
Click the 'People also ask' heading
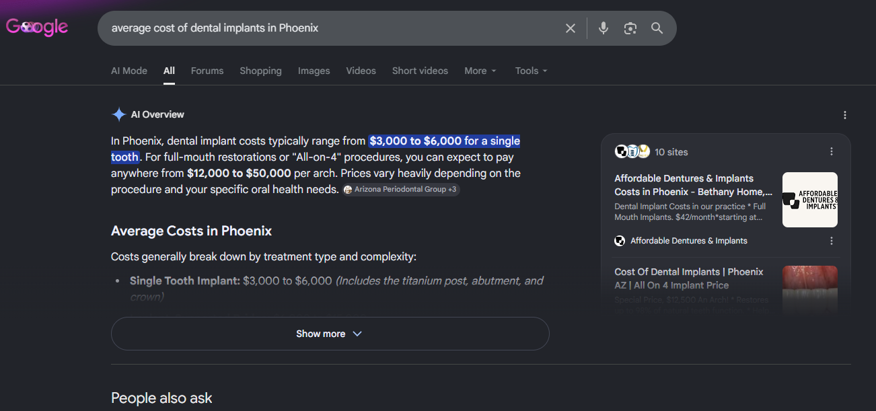click(x=161, y=398)
